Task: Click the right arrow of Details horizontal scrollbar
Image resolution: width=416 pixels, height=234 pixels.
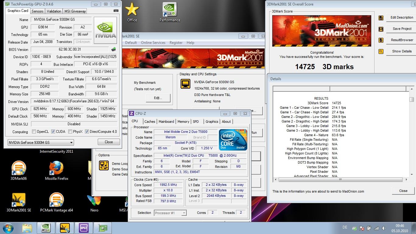Action: pos(407,180)
